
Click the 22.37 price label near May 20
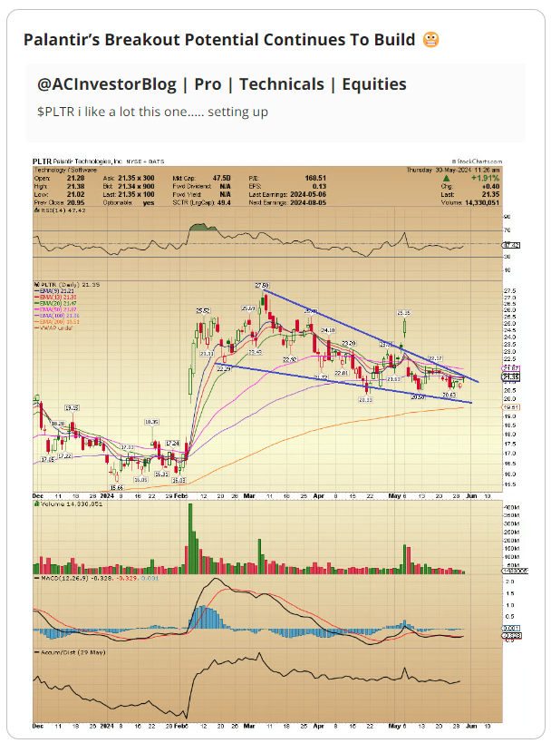435,358
